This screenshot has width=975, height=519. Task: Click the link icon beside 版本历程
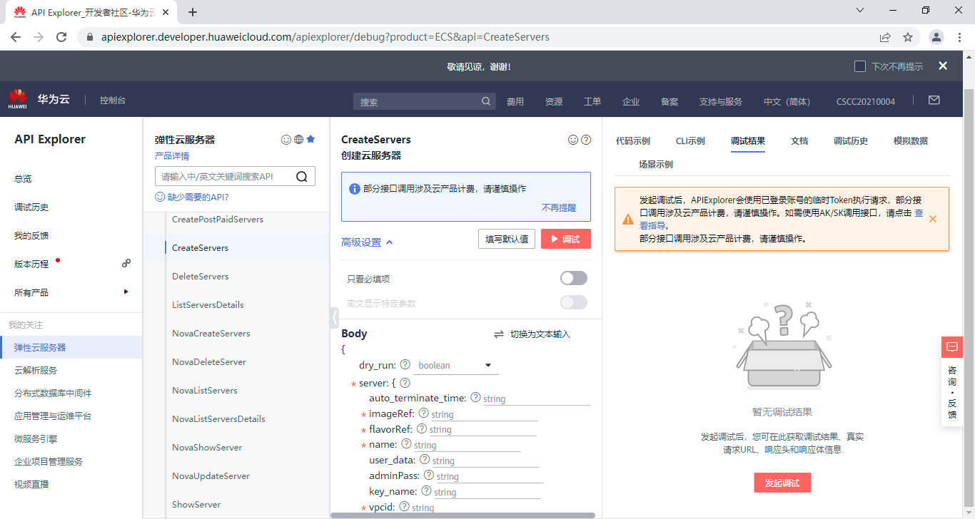pyautogui.click(x=126, y=263)
